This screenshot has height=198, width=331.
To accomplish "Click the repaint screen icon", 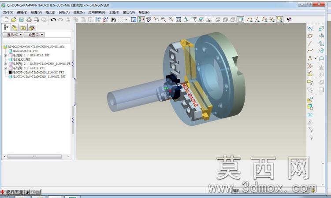I will [134, 20].
